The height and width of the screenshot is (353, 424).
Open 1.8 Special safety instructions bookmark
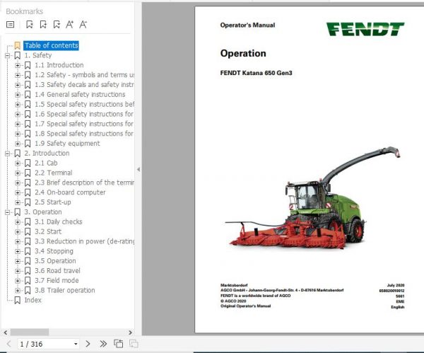coord(84,134)
